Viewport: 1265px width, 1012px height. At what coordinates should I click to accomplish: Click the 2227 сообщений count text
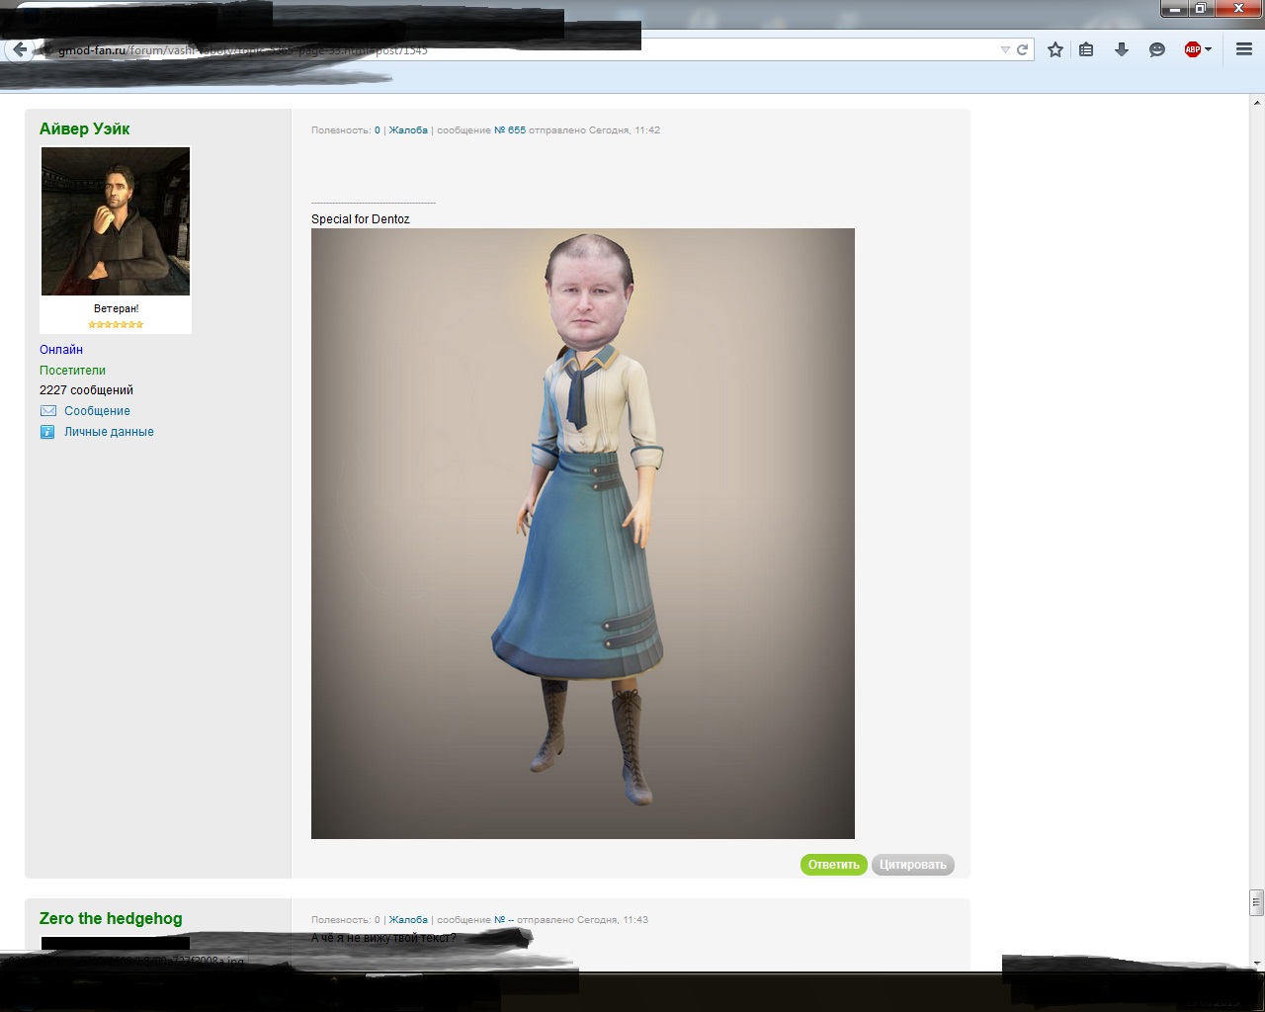86,390
